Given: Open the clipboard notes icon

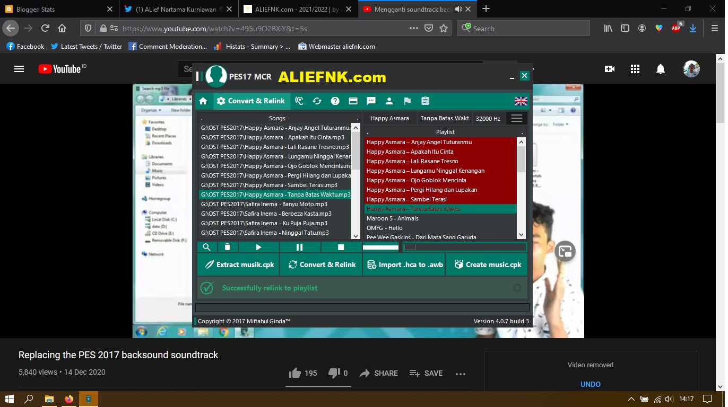Looking at the screenshot, I should (425, 101).
